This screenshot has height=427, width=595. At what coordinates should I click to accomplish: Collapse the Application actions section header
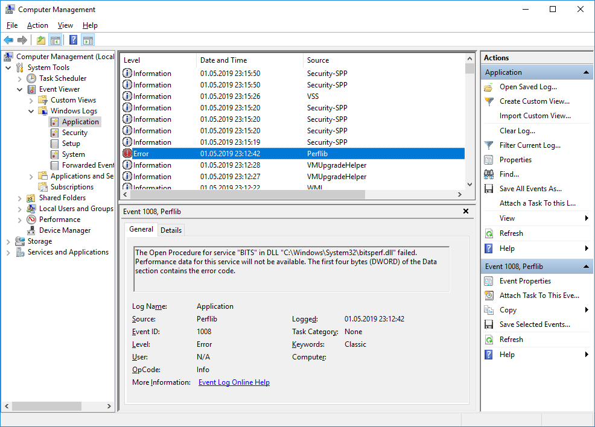586,72
